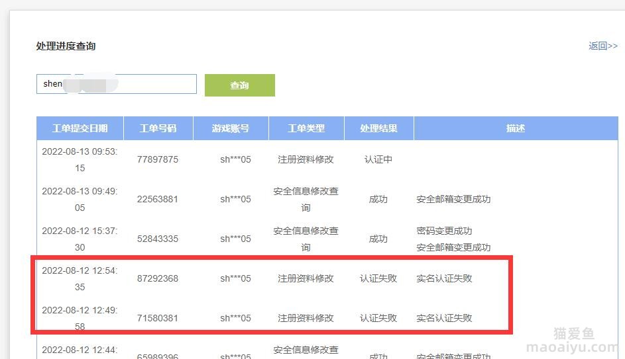Click 注册资料修改 type for ticket 71580381
Screen dimensions: 625x359
(306, 318)
